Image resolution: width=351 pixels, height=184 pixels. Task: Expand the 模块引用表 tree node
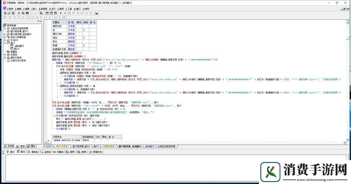tap(5, 57)
